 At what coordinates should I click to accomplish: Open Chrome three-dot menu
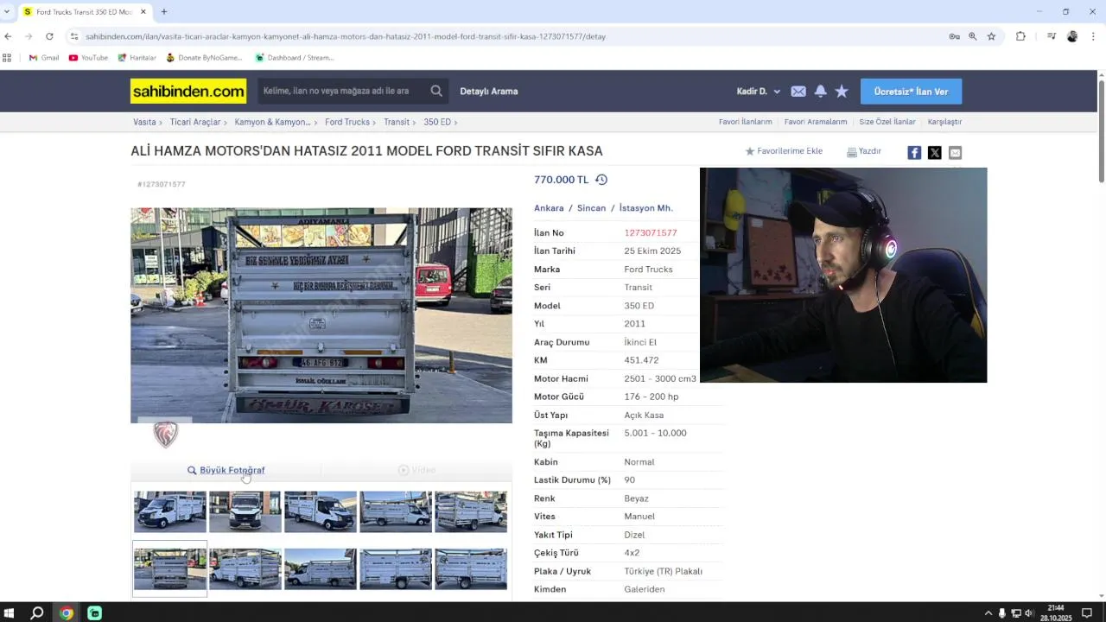(1093, 36)
